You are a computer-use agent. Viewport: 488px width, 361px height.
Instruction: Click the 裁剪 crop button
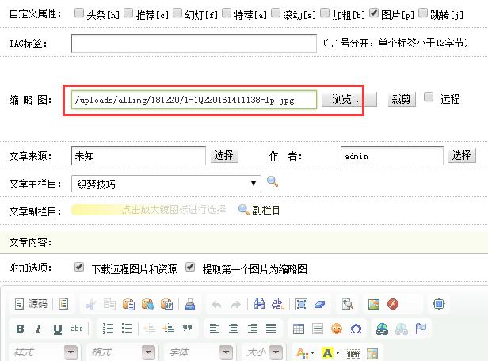click(x=402, y=99)
